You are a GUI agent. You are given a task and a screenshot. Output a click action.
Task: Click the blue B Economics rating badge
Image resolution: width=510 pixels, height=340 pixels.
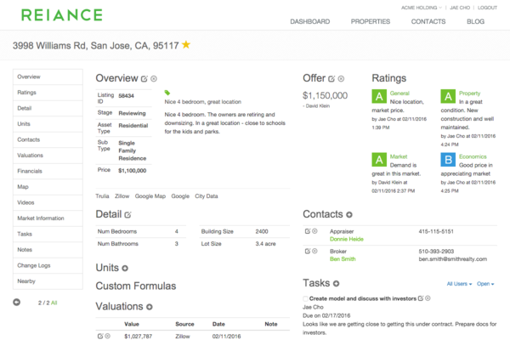(x=448, y=159)
